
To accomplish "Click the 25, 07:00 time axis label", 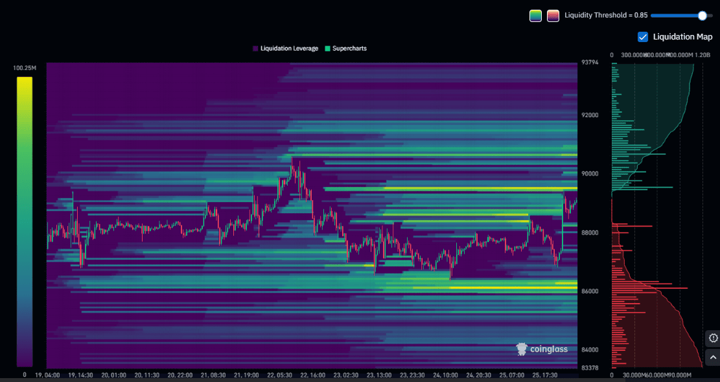I will pyautogui.click(x=512, y=375).
